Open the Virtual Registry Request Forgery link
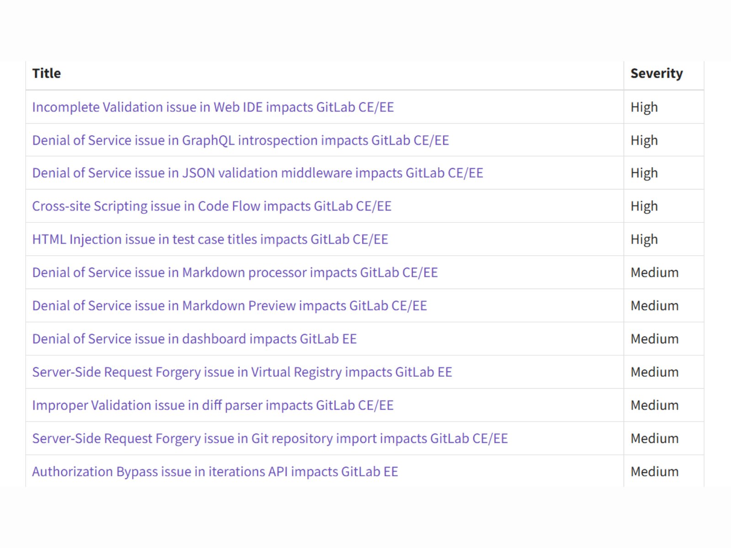 click(x=242, y=372)
